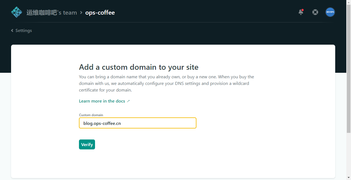351x180 pixels.
Task: Click the Netlify logo icon
Action: coord(16,12)
